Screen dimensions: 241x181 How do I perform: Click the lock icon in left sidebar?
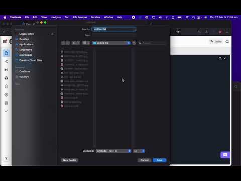[7, 86]
